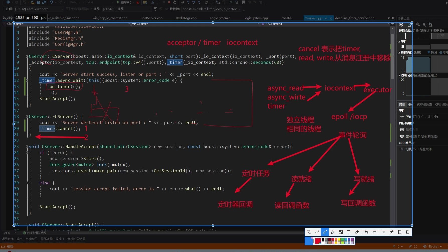Pick the black color swatch

pos(323,240)
